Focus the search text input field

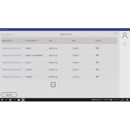click(27, 34)
